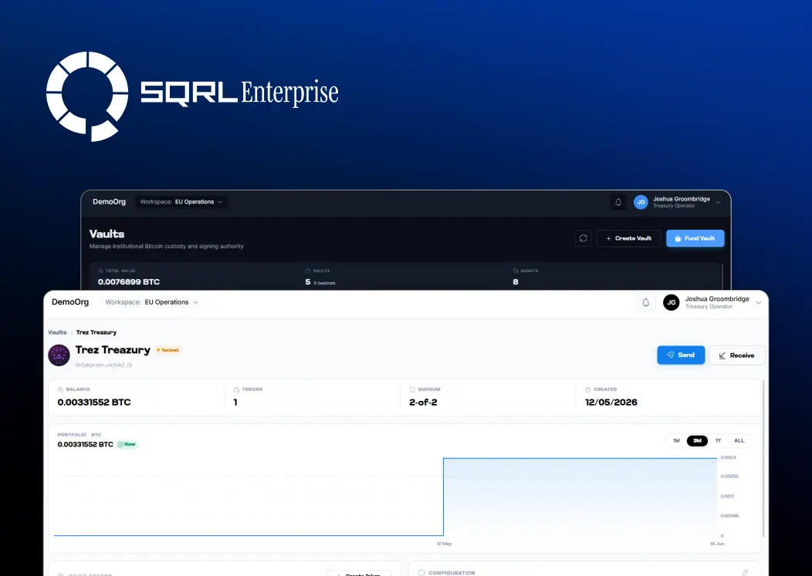812x576 pixels.
Task: Click the balance value 0.00331552 BTC in stats card
Action: click(94, 402)
